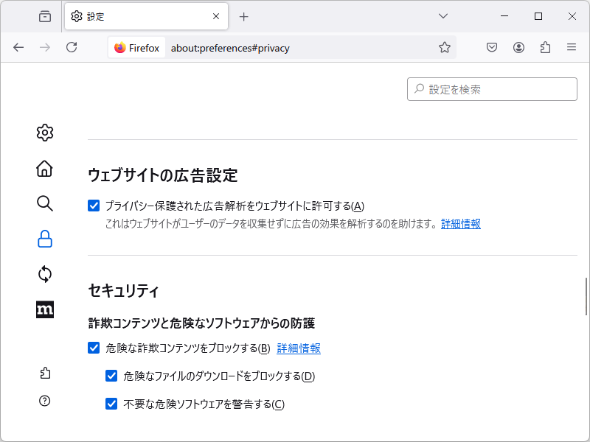
Task: Open Sync settings with arrows icon
Action: [x=44, y=274]
